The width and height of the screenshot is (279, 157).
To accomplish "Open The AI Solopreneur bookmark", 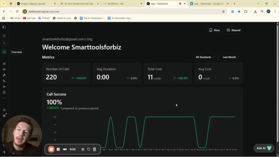I will click(92, 18).
